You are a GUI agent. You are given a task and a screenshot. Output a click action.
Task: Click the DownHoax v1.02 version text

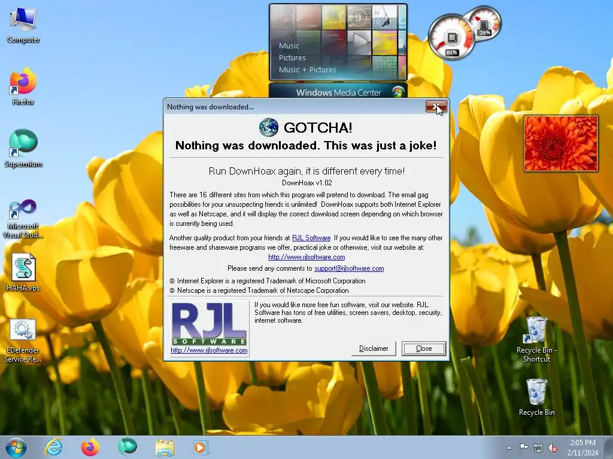tap(307, 183)
